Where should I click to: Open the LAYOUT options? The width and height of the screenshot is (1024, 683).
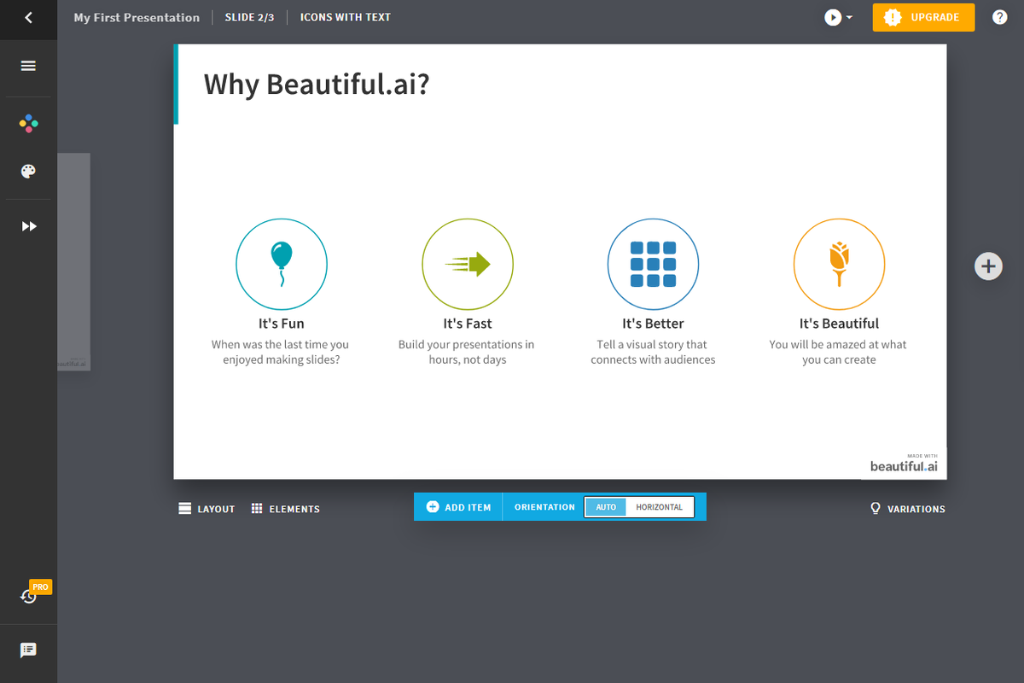pyautogui.click(x=207, y=509)
